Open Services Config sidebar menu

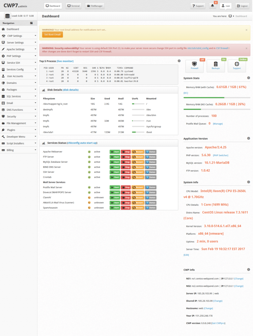coord(19,69)
